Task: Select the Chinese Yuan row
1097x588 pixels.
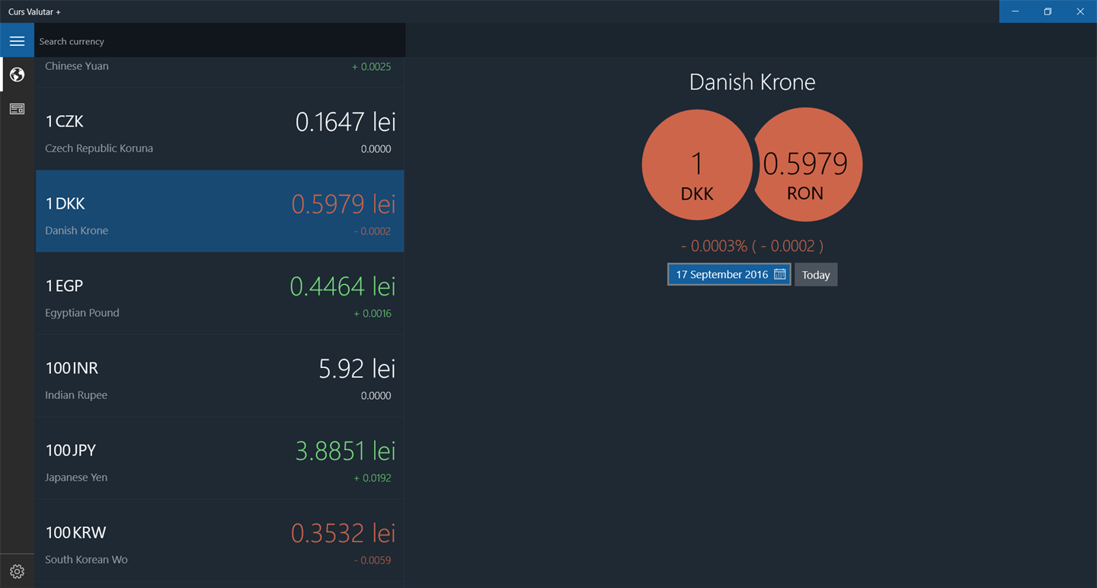Action: tap(220, 72)
